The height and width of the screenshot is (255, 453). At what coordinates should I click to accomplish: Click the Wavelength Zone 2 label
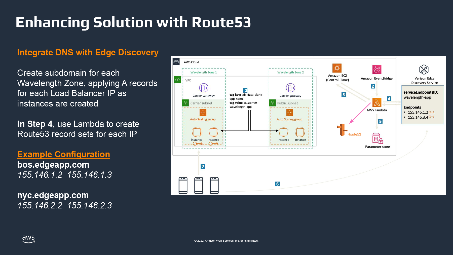(290, 72)
